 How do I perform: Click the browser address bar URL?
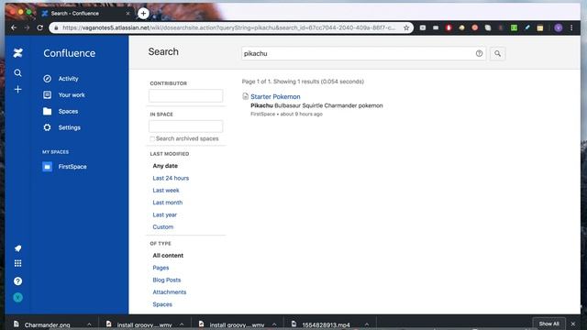pyautogui.click(x=228, y=27)
